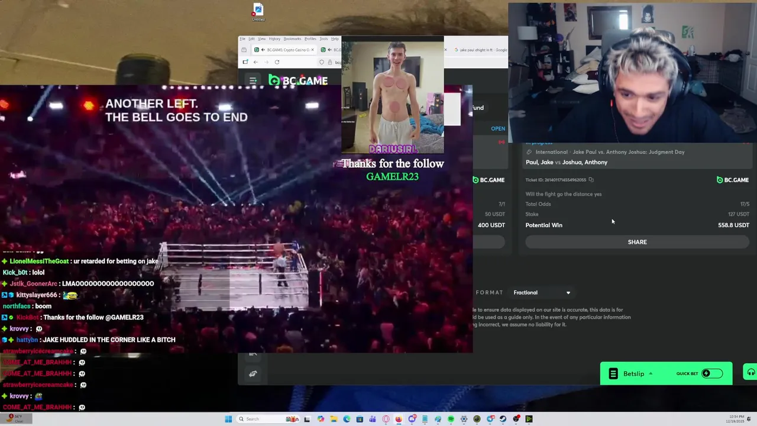
Task: Click the taskbar Search box
Action: click(269, 419)
